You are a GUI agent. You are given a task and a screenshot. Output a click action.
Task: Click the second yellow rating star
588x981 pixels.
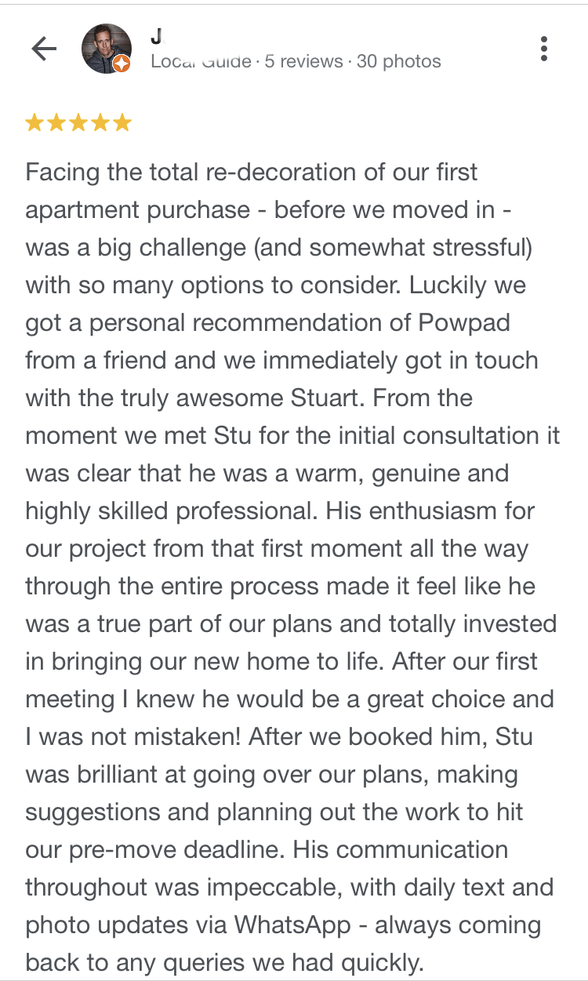[56, 123]
